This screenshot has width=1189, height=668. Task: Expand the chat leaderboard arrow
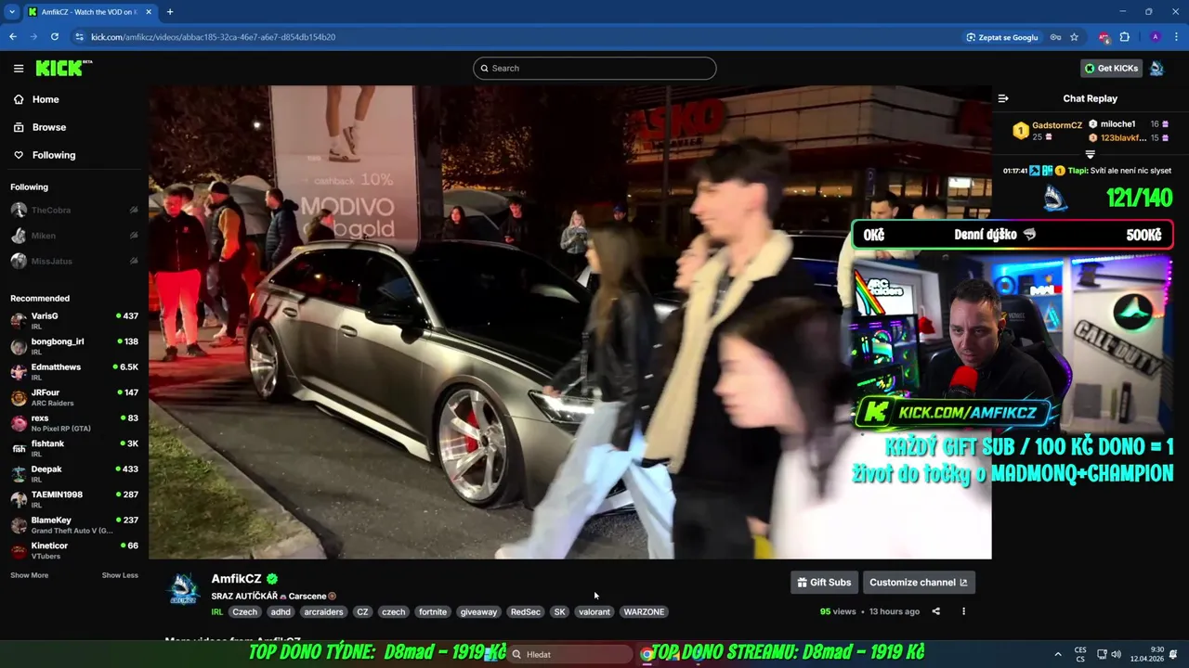tap(1091, 155)
